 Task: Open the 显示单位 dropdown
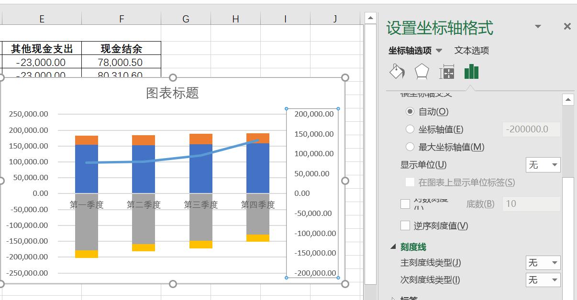click(543, 165)
